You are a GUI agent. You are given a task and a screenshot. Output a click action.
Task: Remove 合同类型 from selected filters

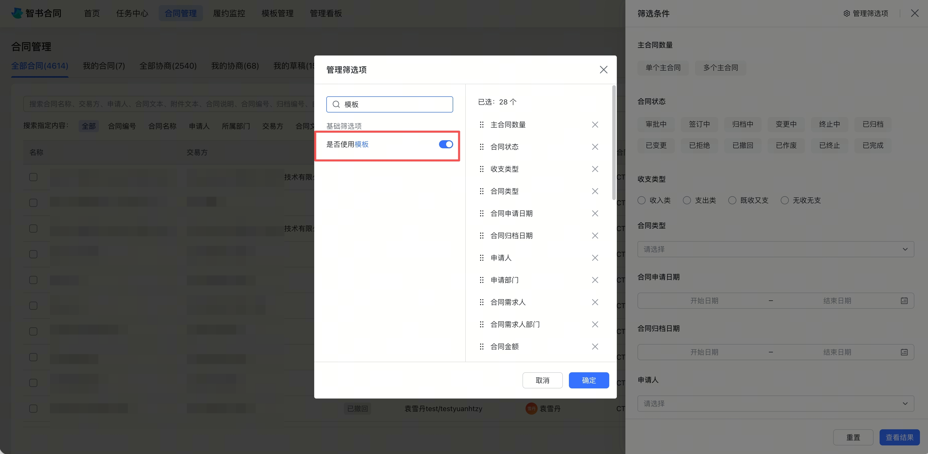click(595, 191)
